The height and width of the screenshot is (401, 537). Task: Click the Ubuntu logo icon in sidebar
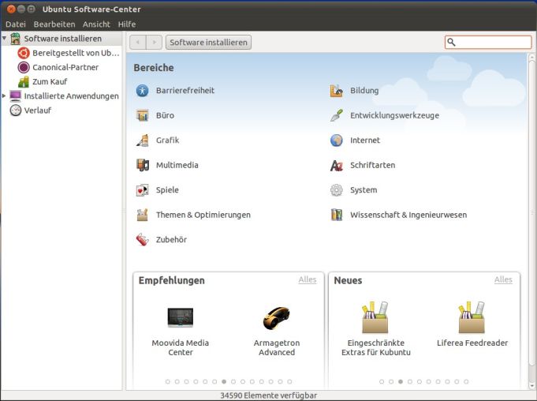24,53
